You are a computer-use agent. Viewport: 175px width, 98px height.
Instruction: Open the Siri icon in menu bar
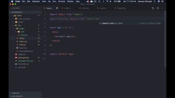coord(159,1)
